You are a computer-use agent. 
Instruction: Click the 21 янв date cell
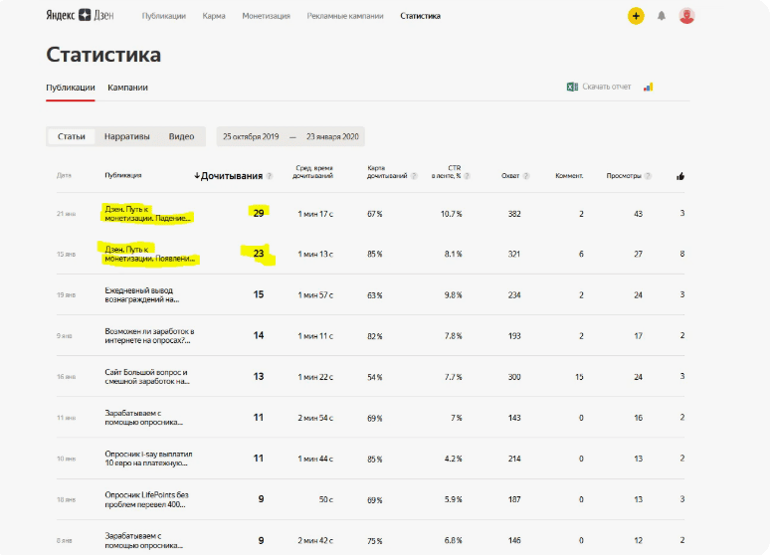click(66, 214)
